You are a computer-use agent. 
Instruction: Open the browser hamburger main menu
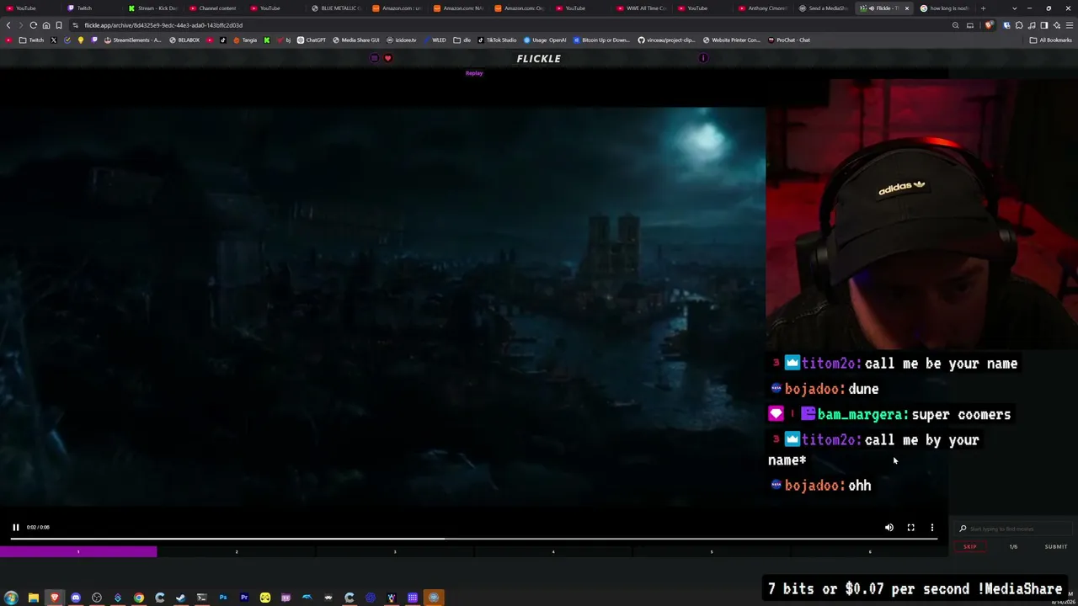click(1070, 25)
